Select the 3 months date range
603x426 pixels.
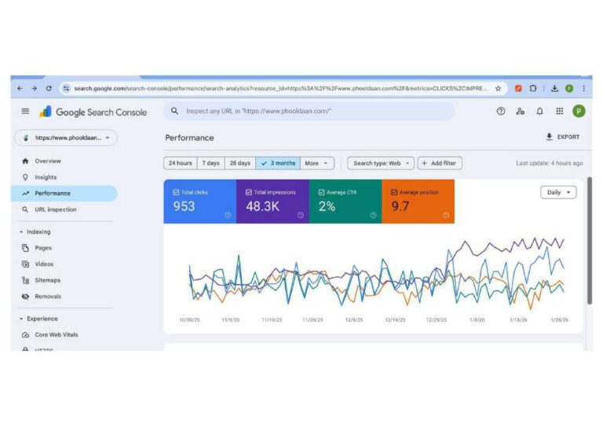click(278, 163)
